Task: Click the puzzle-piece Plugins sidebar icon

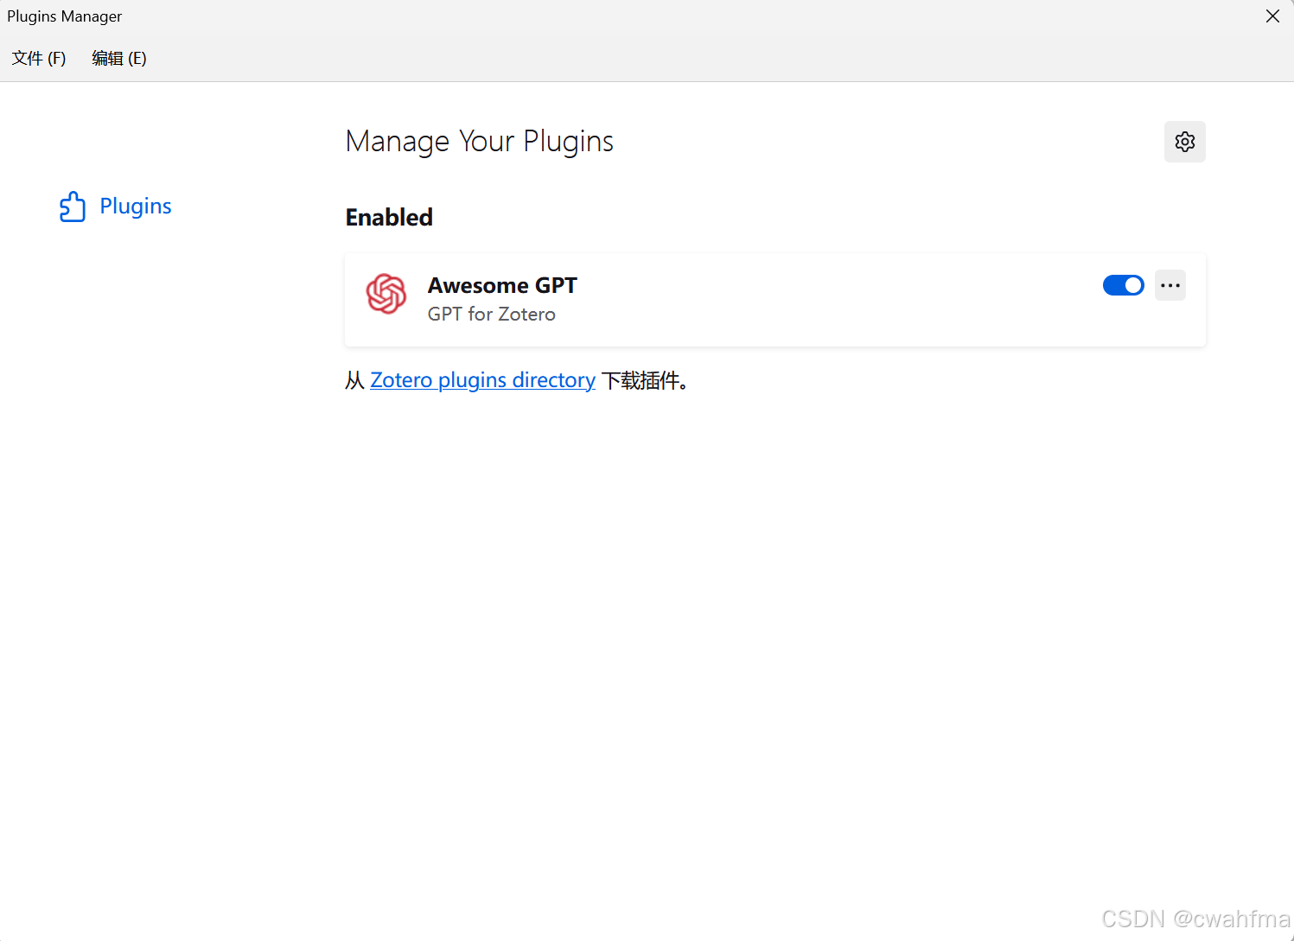Action: click(73, 207)
